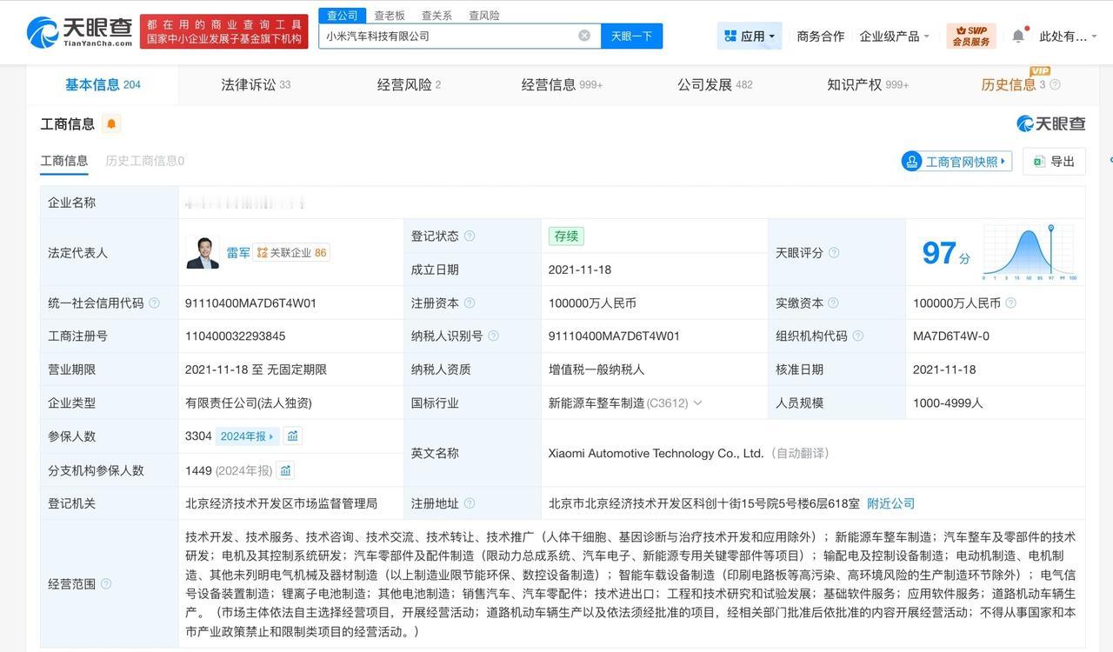
Task: Click the help icon beside 注册资本
Action: 470,303
